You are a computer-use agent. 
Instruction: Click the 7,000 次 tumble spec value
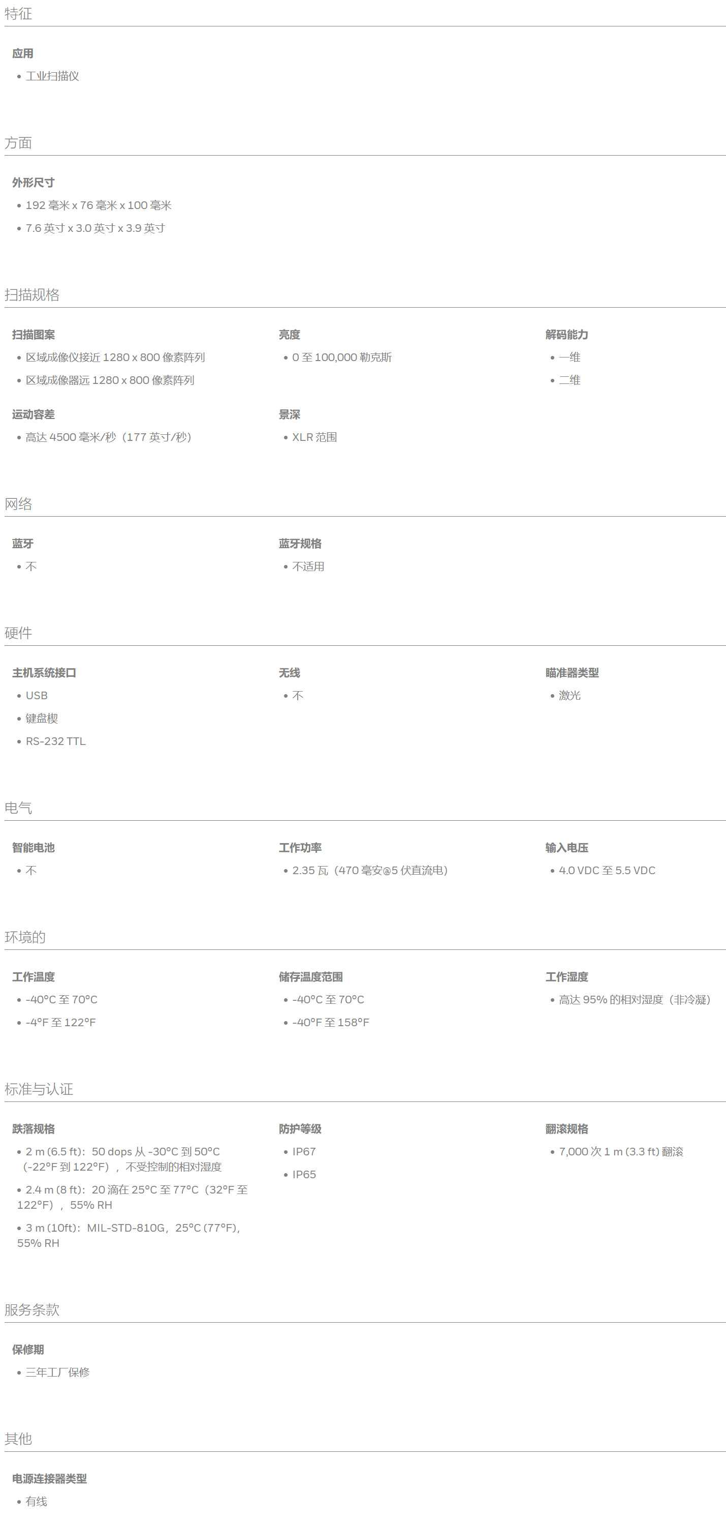621,1151
